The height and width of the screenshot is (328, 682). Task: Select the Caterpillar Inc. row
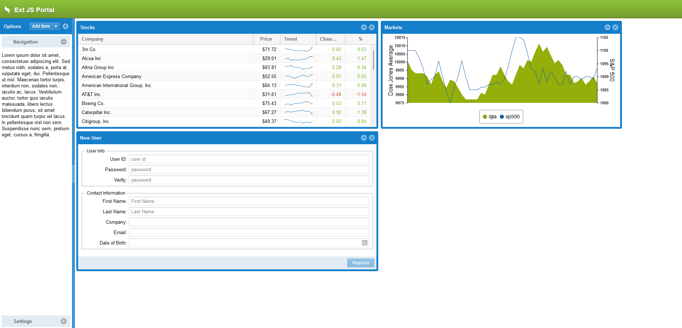[225, 112]
